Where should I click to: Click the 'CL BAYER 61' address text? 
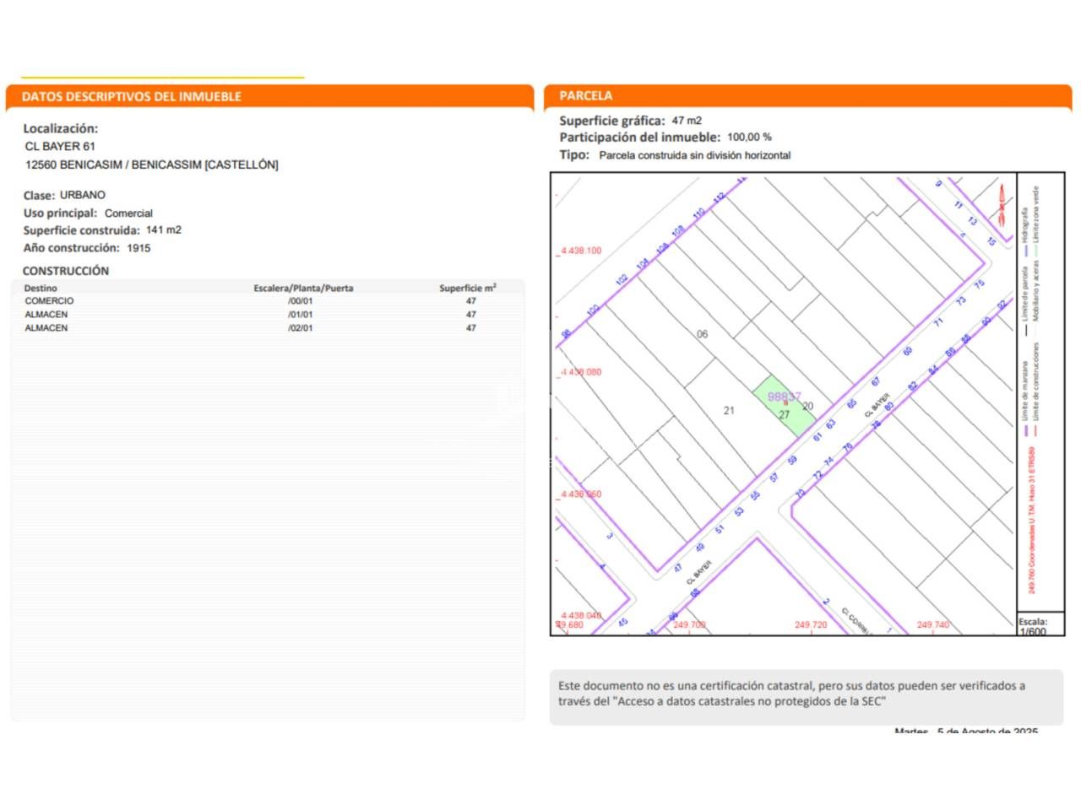pyautogui.click(x=60, y=147)
